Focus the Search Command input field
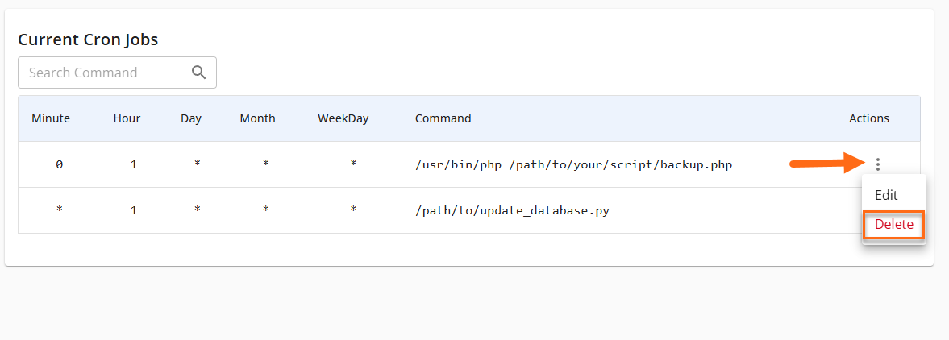The image size is (949, 340). pos(103,73)
